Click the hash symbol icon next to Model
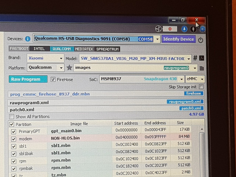The width and height of the screenshot is (236, 177). pyautogui.click(x=195, y=58)
